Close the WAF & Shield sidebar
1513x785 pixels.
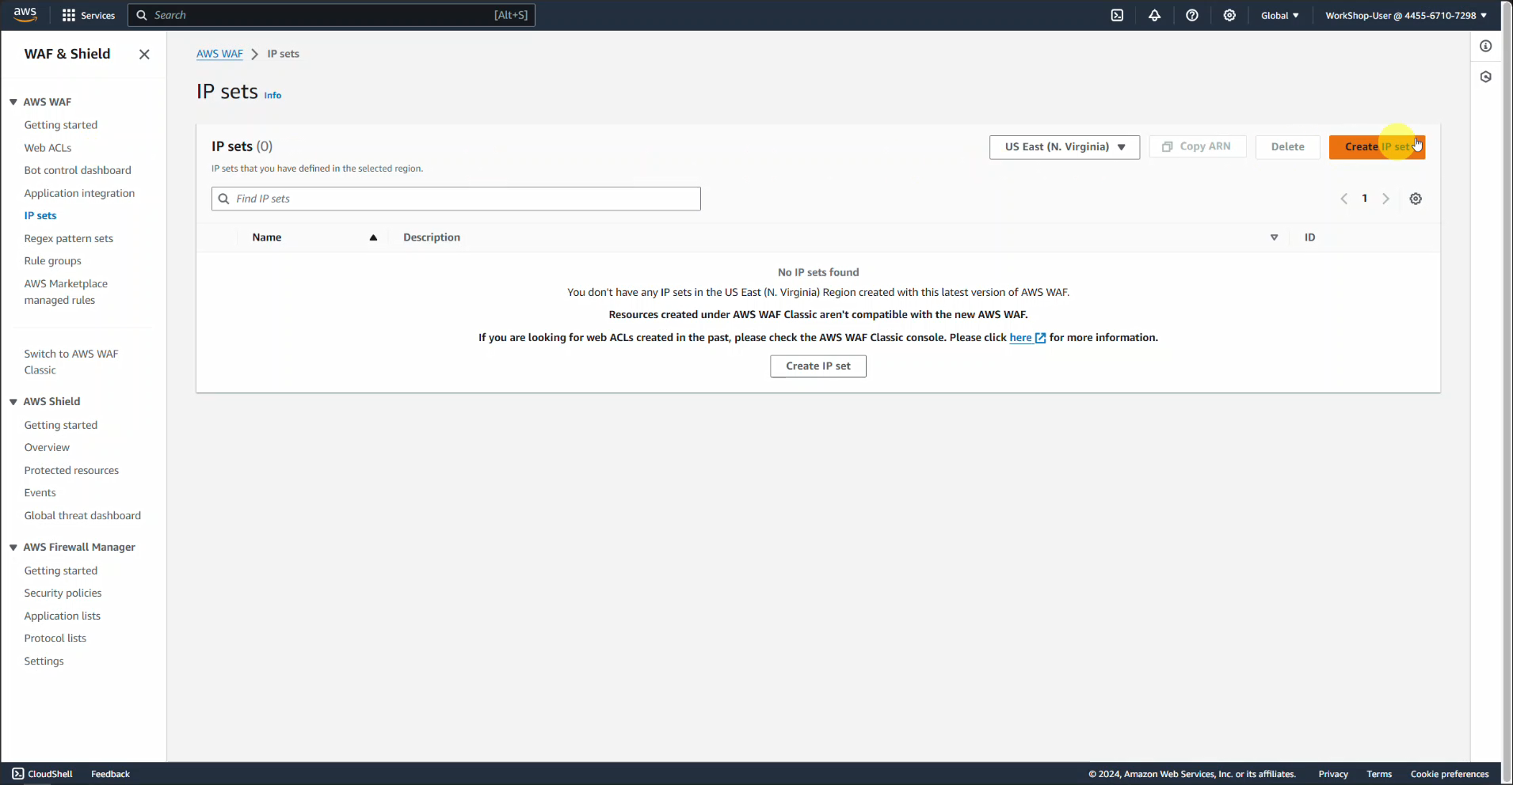click(x=144, y=54)
